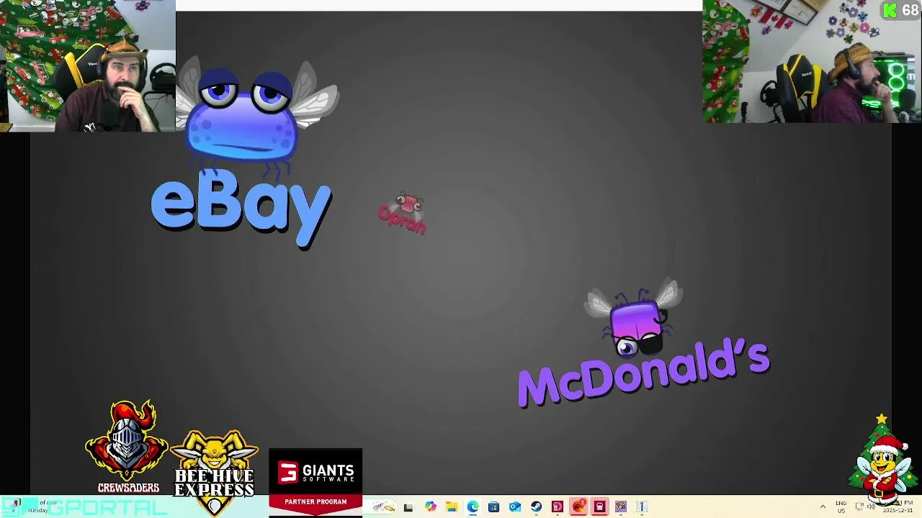Open the last taskbar app, the blue document icon

pos(642,507)
